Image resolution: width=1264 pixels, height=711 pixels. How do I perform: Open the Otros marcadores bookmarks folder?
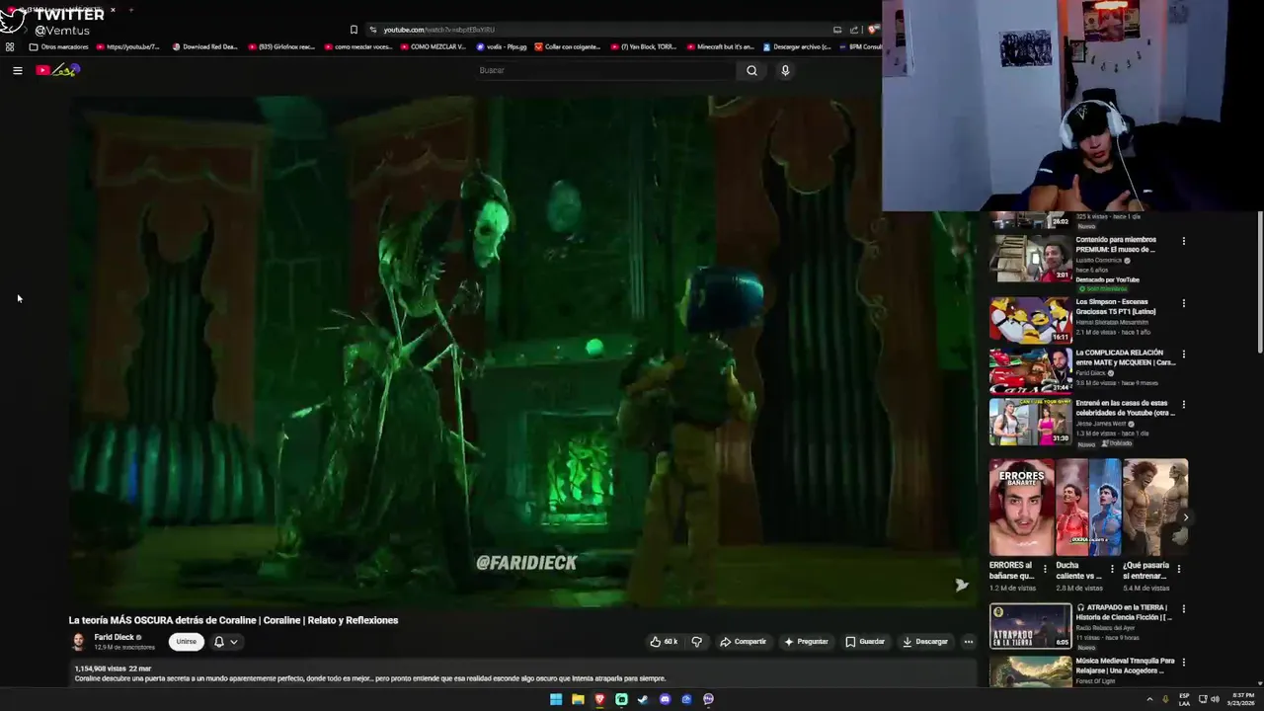click(59, 46)
